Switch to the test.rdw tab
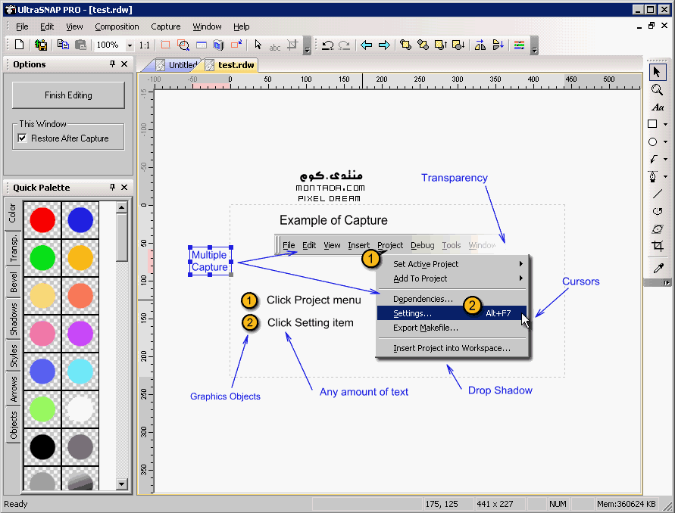Screen dimensions: 675x513 tap(231, 65)
